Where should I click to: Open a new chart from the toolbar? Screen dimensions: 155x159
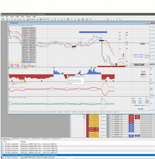pos(3,19)
